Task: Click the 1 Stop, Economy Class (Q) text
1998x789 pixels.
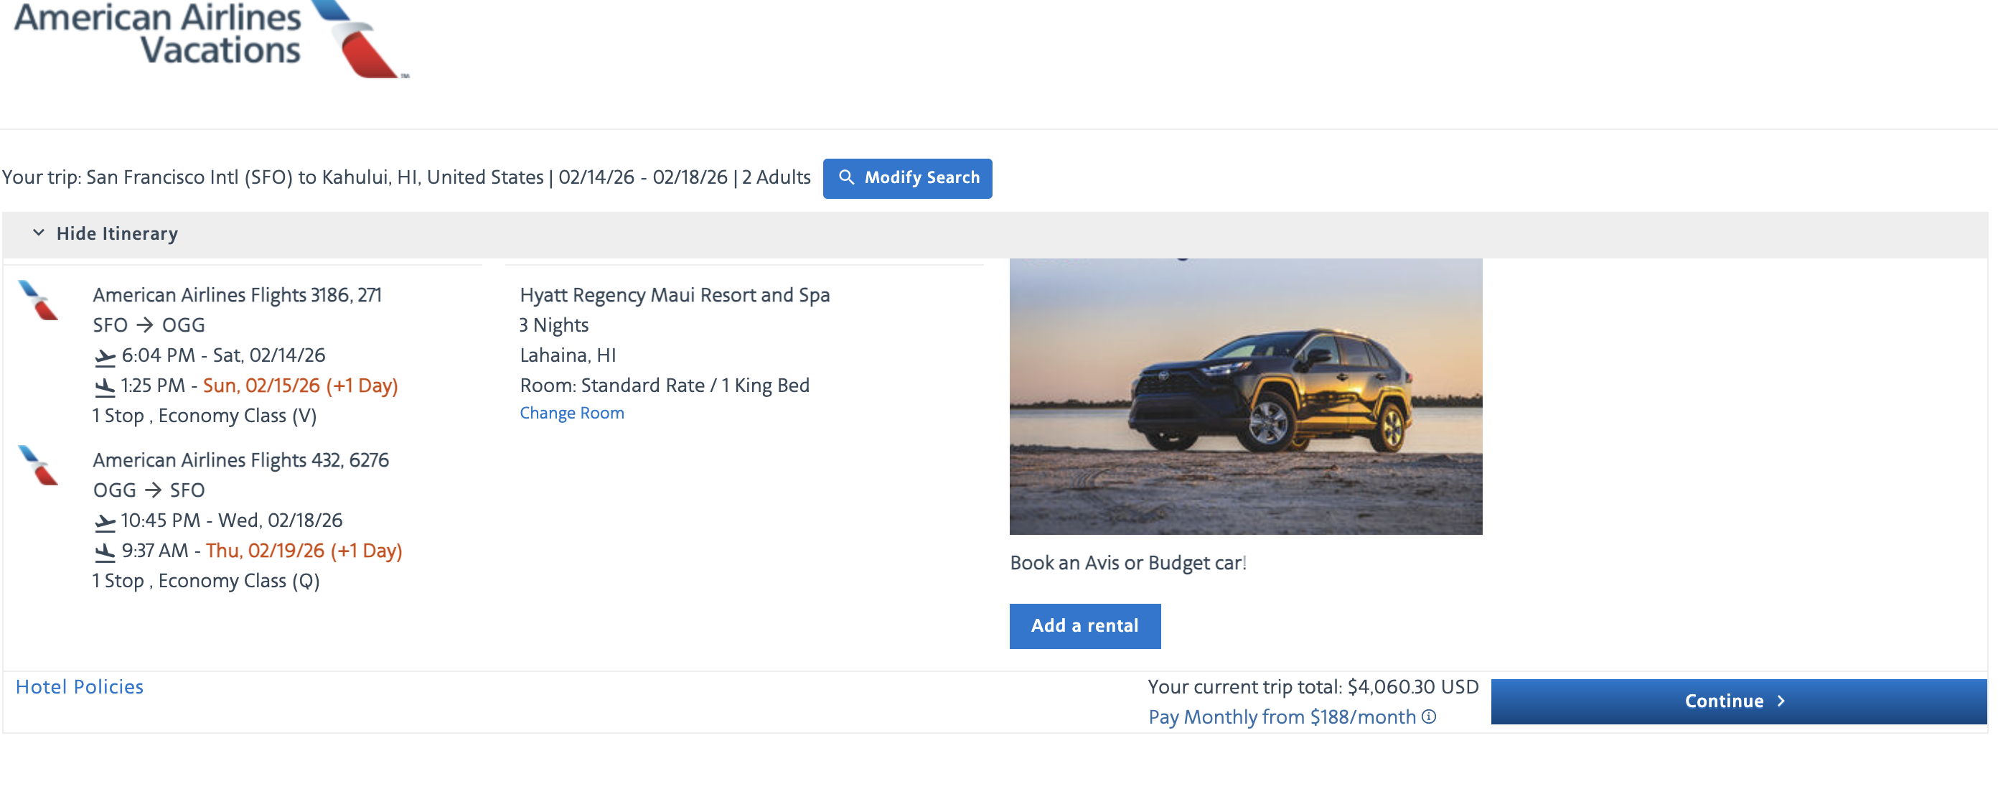Action: [x=206, y=581]
